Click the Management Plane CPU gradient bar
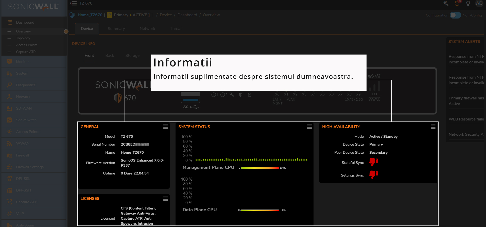 pos(260,168)
